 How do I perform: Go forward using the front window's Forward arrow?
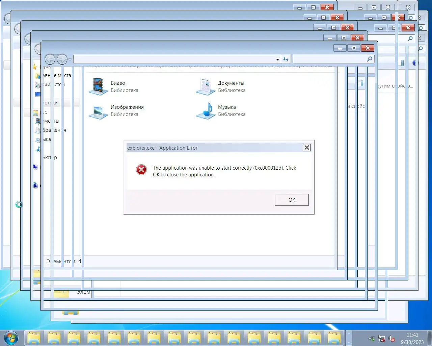(62, 59)
